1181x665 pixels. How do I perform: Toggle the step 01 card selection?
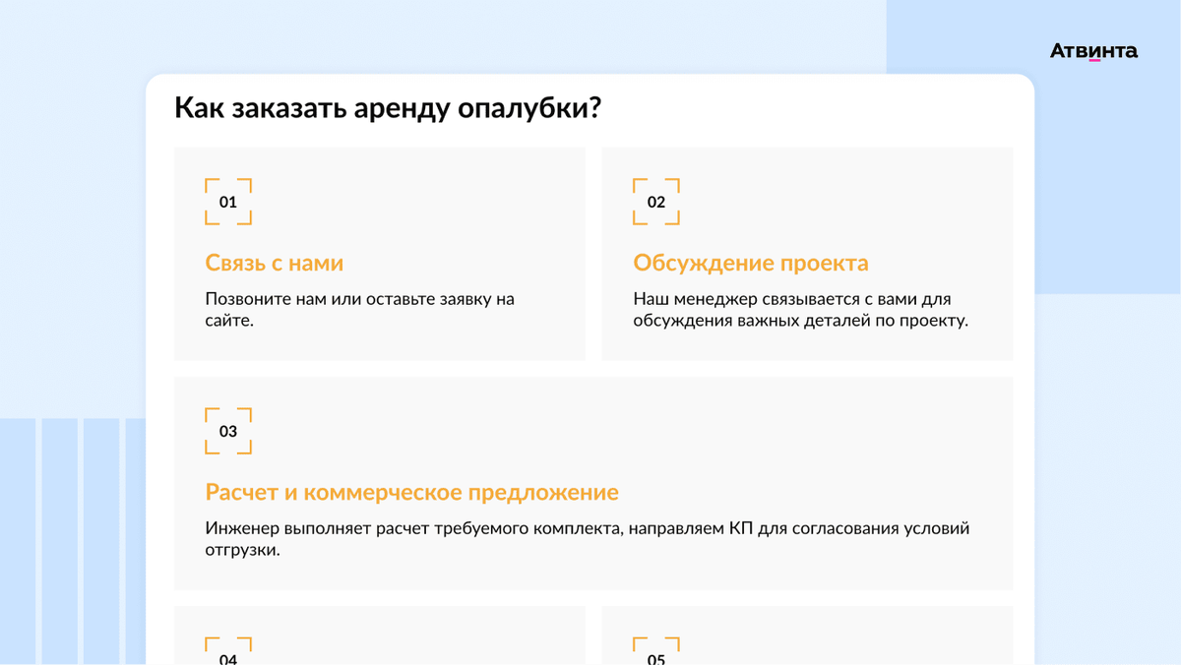(x=380, y=253)
